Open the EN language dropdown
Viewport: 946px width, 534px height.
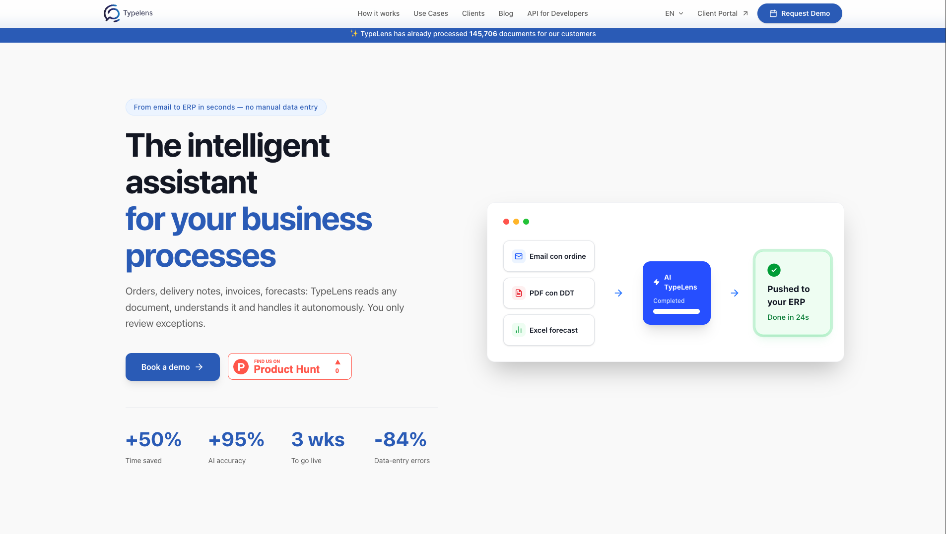tap(673, 13)
